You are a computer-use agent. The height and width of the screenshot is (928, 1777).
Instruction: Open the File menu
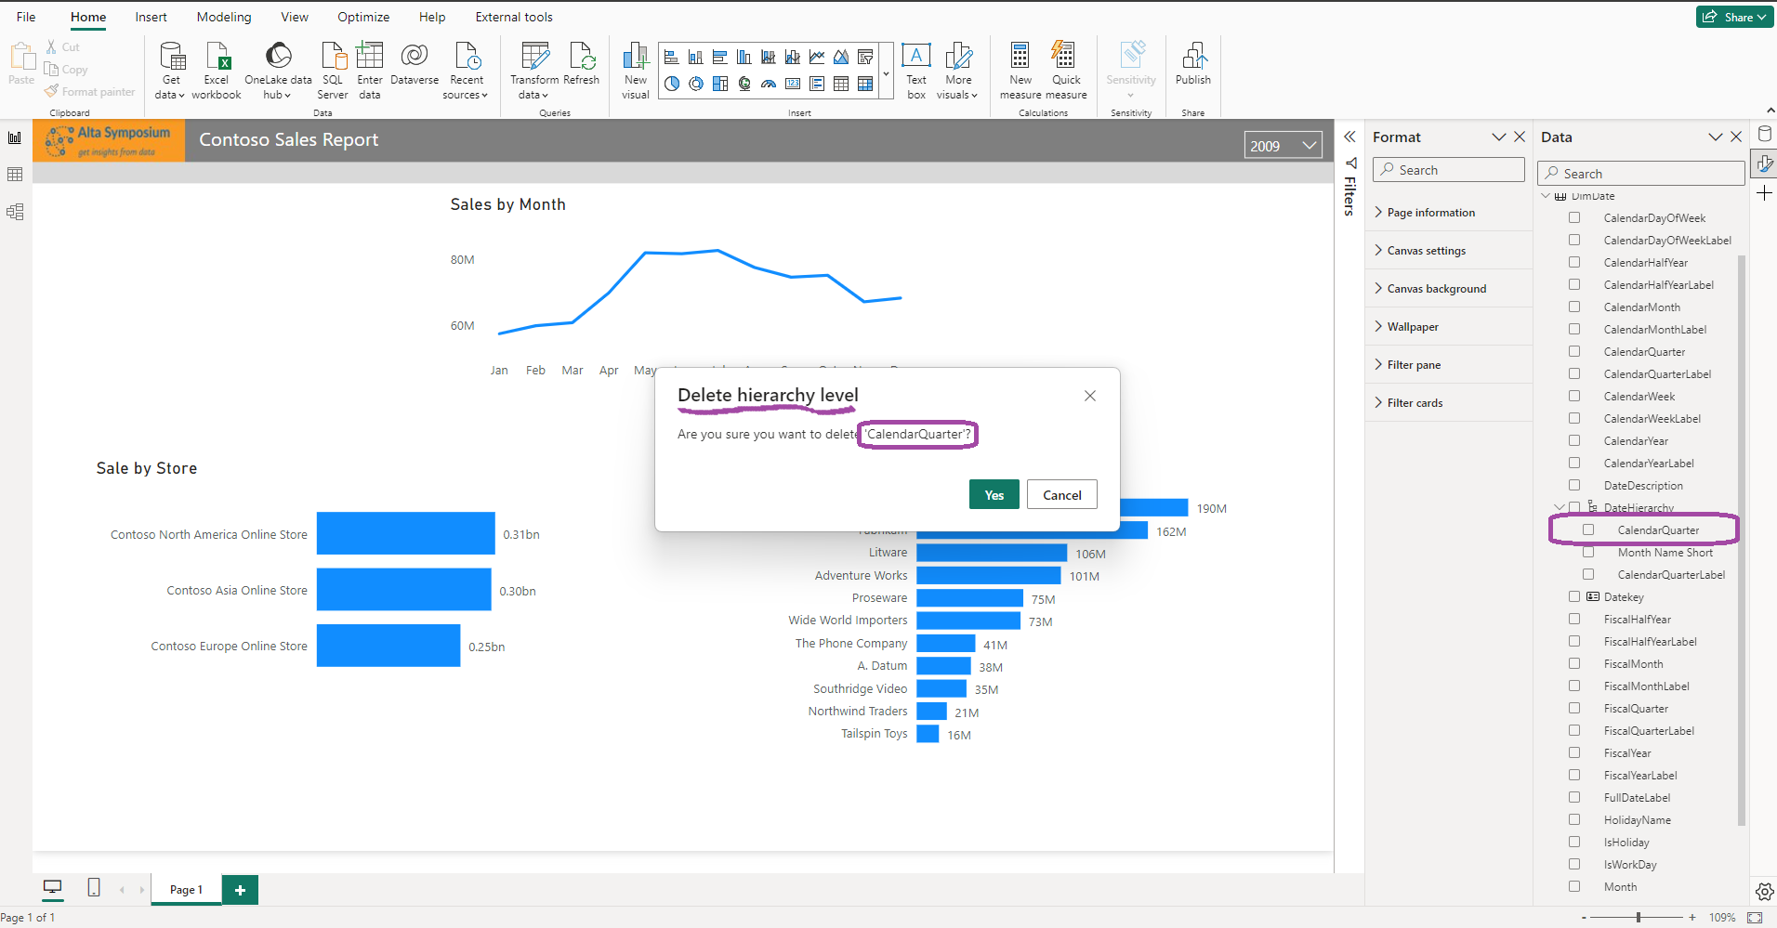pos(26,17)
